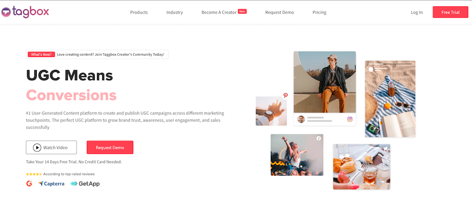The height and width of the screenshot is (206, 472).
Task: Select the beach picnic story thumbnail
Action: click(x=390, y=99)
